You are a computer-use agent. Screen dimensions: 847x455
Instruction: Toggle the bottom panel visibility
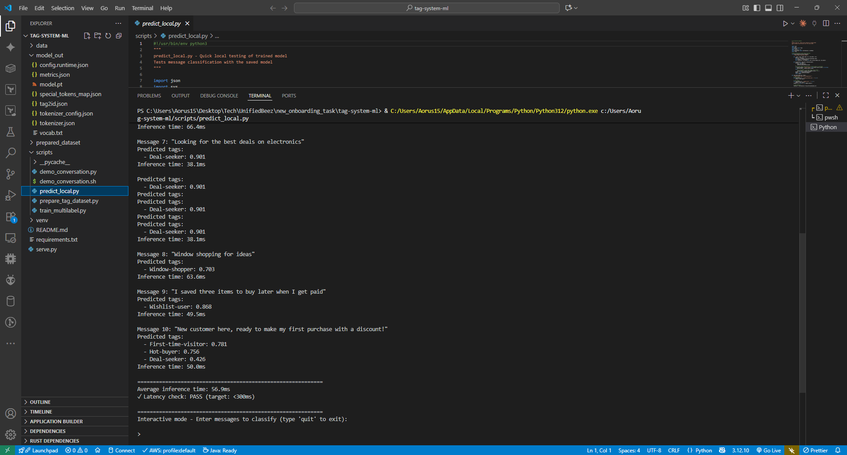(x=768, y=7)
